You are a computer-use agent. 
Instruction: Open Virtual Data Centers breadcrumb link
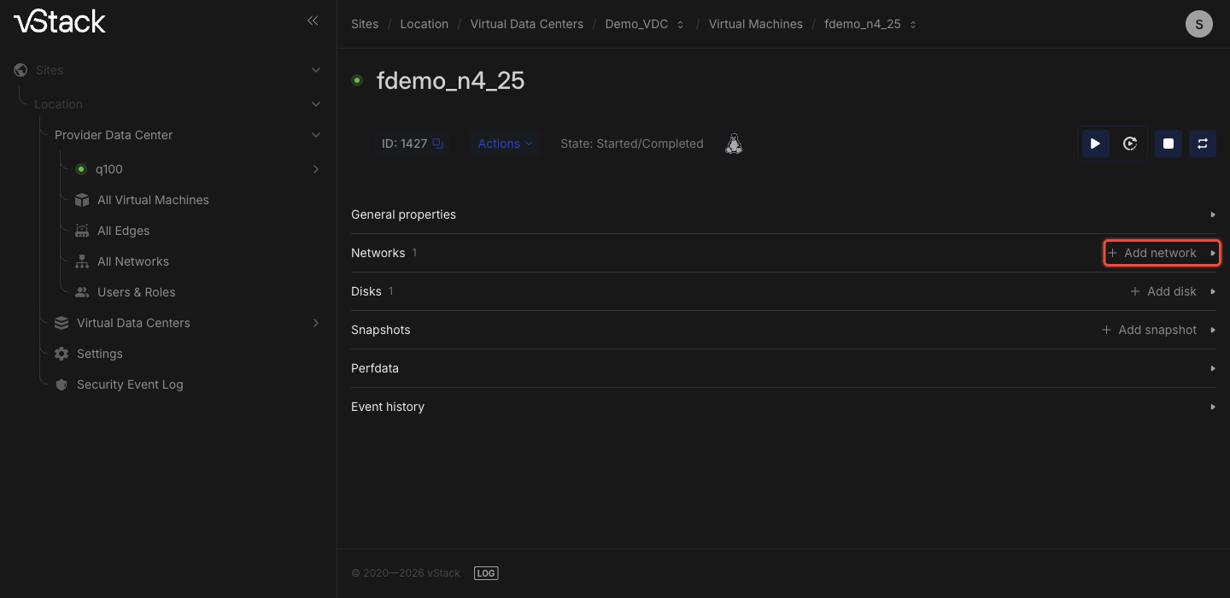(527, 24)
